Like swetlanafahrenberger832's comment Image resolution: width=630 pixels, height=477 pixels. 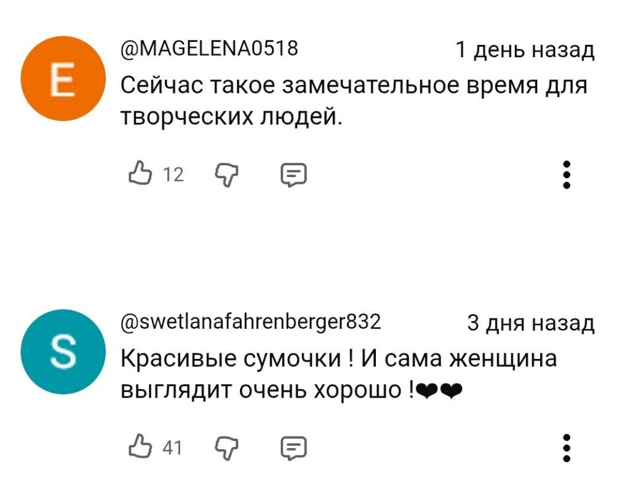(140, 445)
